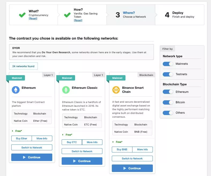This screenshot has width=211, height=176.
Task: Click the Blockchain tag on Binance card
Action: [x=146, y=75]
